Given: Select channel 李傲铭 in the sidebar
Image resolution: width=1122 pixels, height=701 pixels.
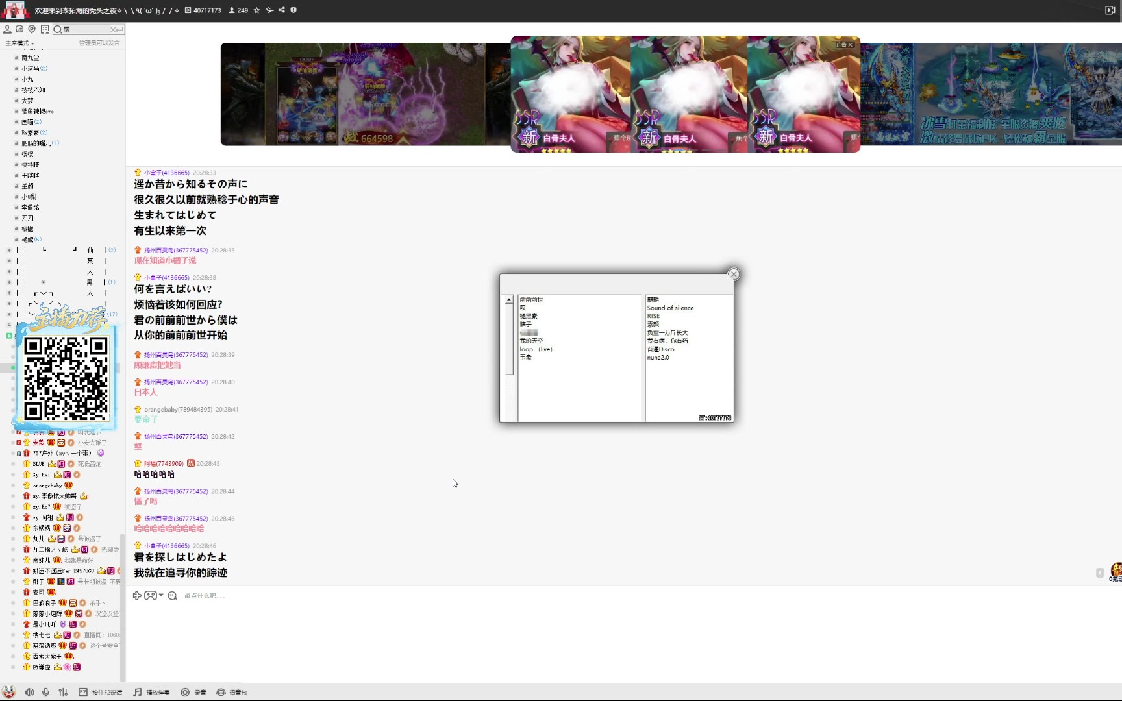Looking at the screenshot, I should (x=30, y=208).
